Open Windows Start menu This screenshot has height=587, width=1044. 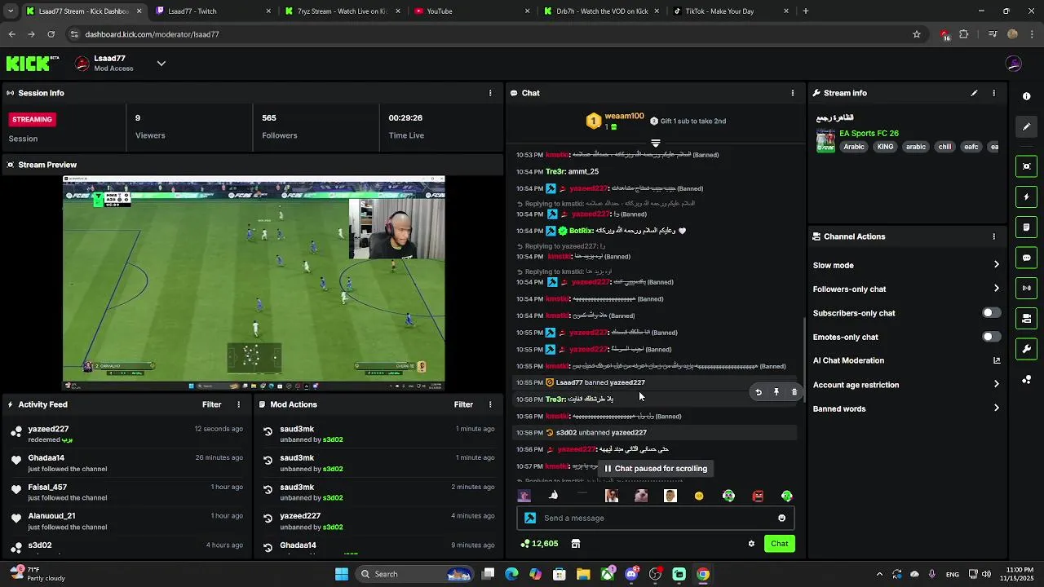point(342,574)
